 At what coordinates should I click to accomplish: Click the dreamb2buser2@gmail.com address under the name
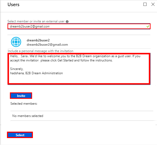[47, 45]
